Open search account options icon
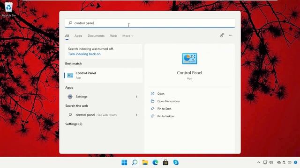This screenshot has width=300, height=168. tap(222, 35)
